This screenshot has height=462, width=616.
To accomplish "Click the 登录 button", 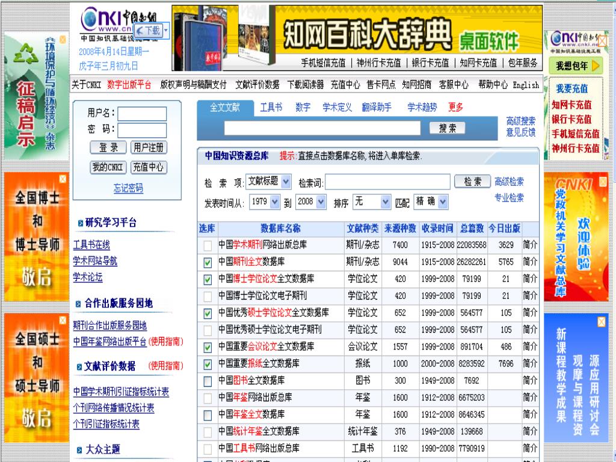I will pyautogui.click(x=108, y=148).
